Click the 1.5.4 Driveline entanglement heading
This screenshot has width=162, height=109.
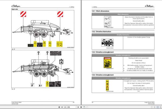[103, 75]
